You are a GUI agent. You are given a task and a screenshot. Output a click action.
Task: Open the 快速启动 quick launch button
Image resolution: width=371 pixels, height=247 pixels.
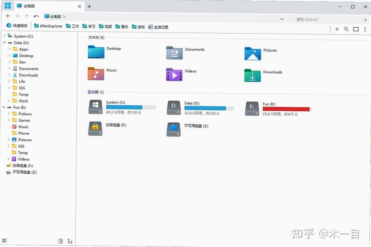tap(17, 25)
